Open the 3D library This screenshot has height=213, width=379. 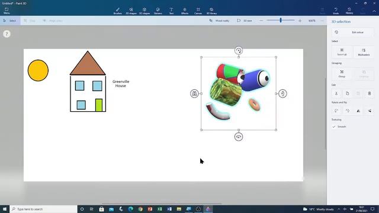tap(211, 11)
